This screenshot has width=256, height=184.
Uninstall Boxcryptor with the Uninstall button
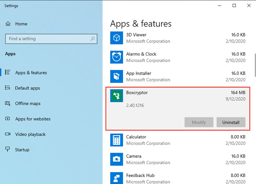[231, 122]
